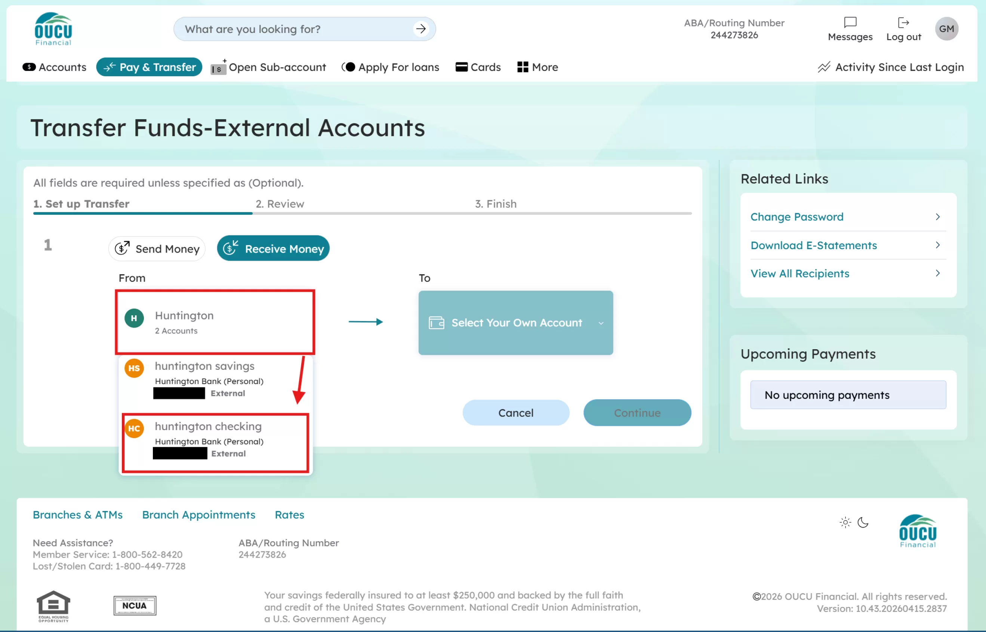Screen dimensions: 986x632
Task: Click the 3. Finish step
Action: pos(496,204)
